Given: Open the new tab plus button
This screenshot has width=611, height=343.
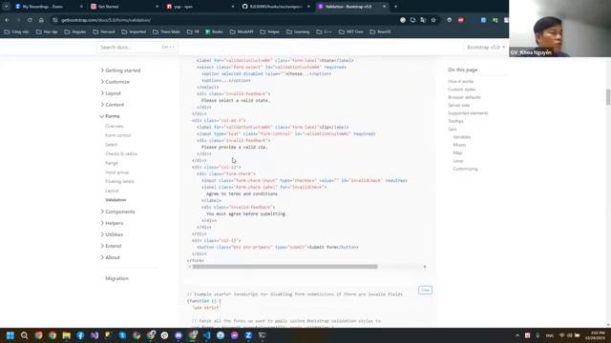Looking at the screenshot, I should (395, 7).
